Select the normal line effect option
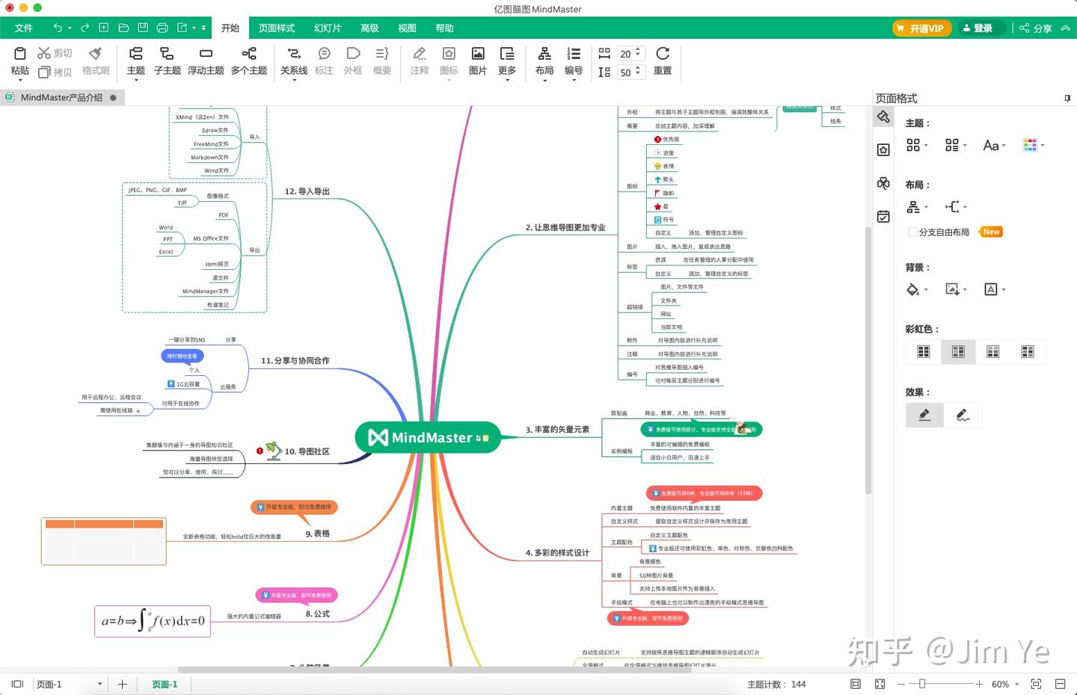The height and width of the screenshot is (695, 1077). click(925, 415)
